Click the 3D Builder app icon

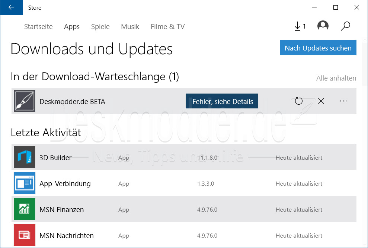pyautogui.click(x=25, y=157)
